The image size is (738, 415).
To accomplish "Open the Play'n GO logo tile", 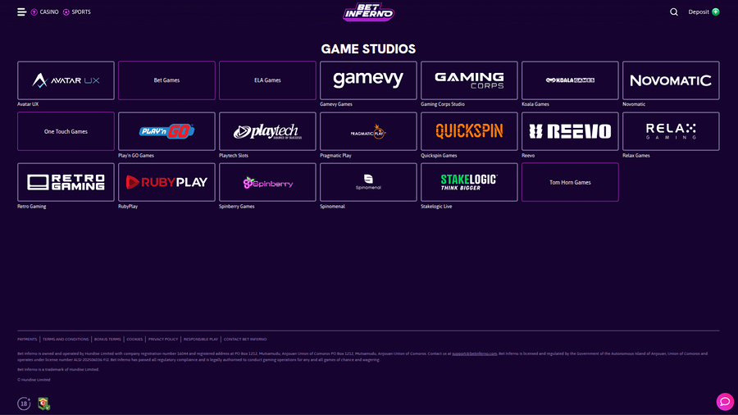I will click(x=166, y=131).
